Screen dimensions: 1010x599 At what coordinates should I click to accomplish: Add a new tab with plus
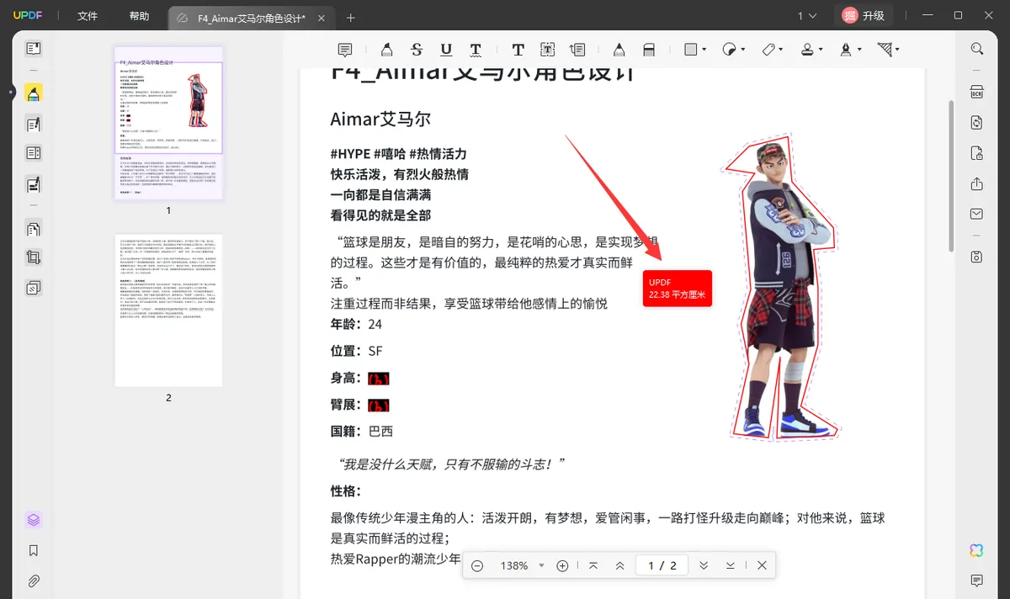351,18
